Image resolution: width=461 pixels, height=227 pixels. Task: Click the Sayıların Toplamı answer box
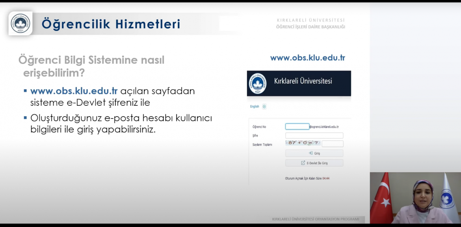point(333,144)
